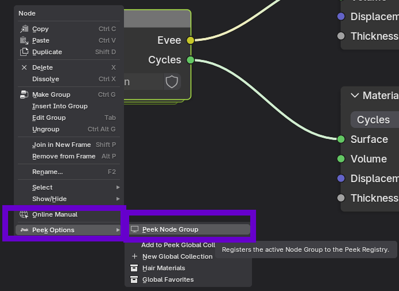Select Edit Group entry
Image resolution: width=399 pixels, height=291 pixels.
pos(68,118)
